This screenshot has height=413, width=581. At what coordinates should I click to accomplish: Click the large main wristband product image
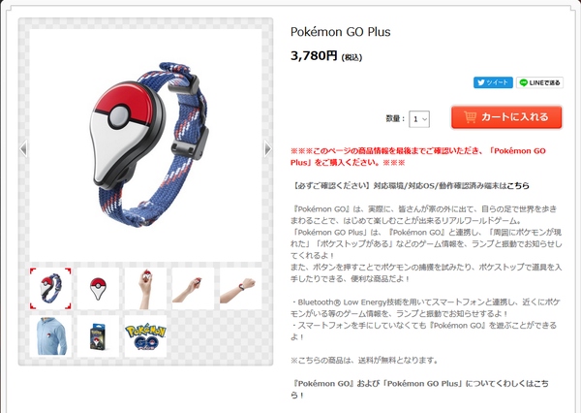pos(145,145)
